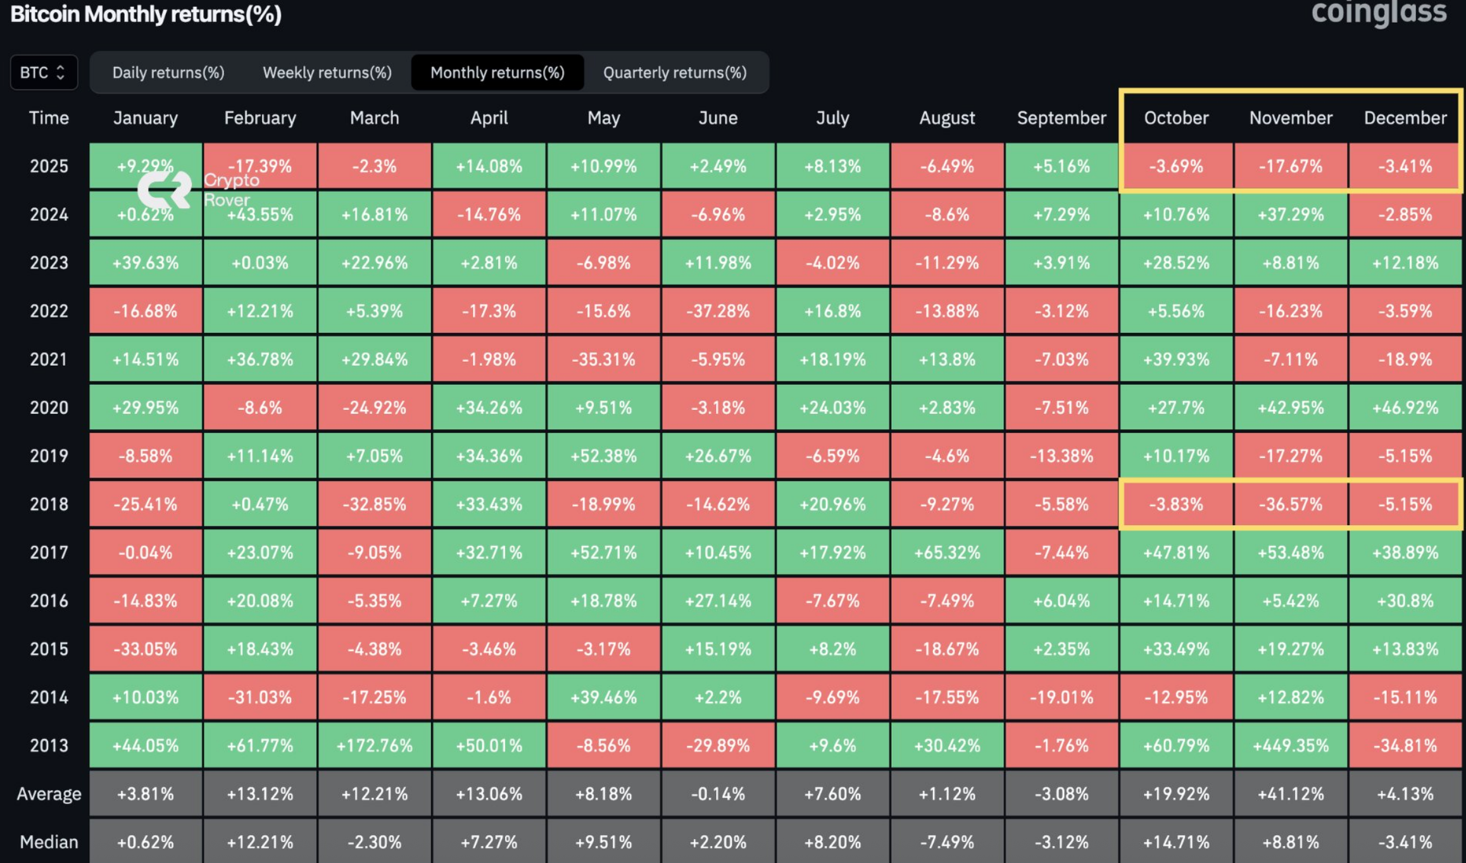1466x863 pixels.
Task: Click the Time column header
Action: [49, 118]
